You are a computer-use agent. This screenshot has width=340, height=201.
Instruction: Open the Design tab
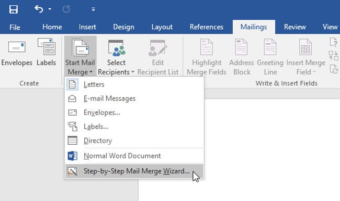pyautogui.click(x=123, y=27)
